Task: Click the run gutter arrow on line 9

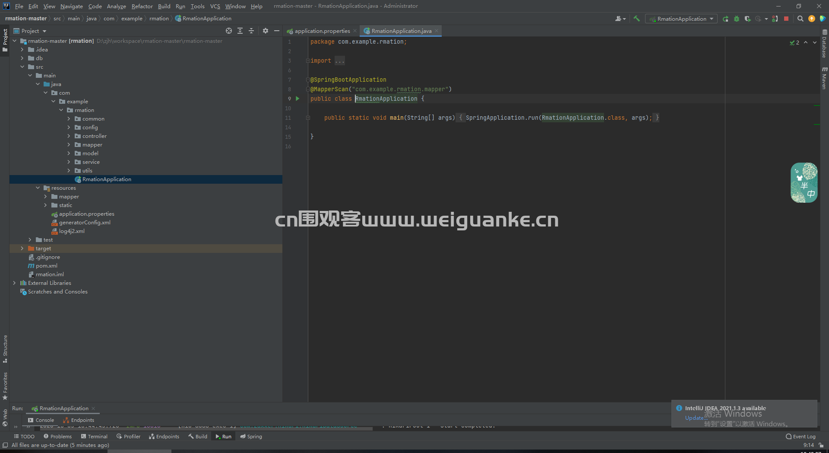Action: (x=297, y=99)
